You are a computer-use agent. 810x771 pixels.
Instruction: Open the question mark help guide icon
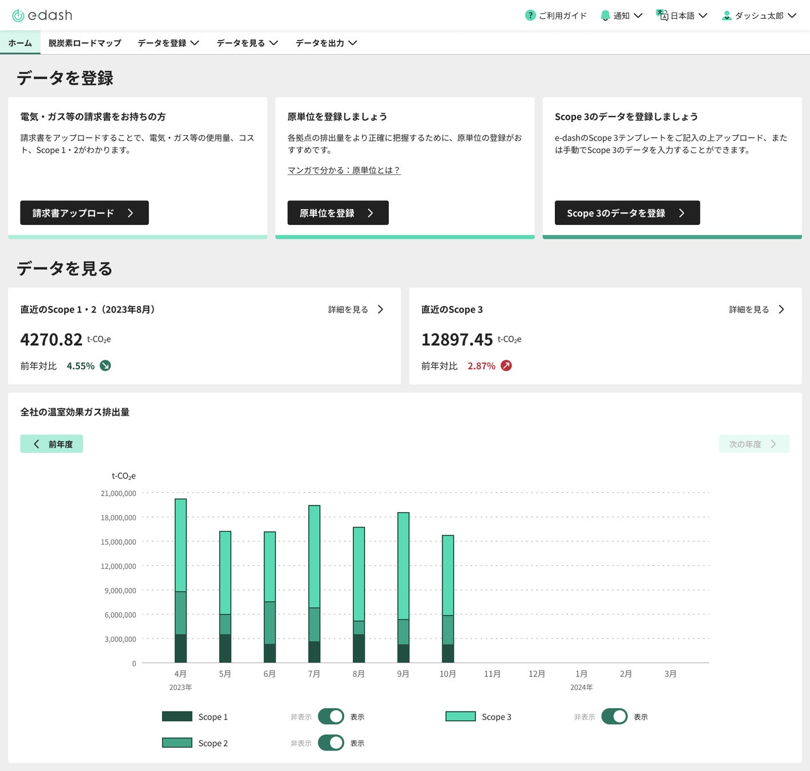pos(530,15)
